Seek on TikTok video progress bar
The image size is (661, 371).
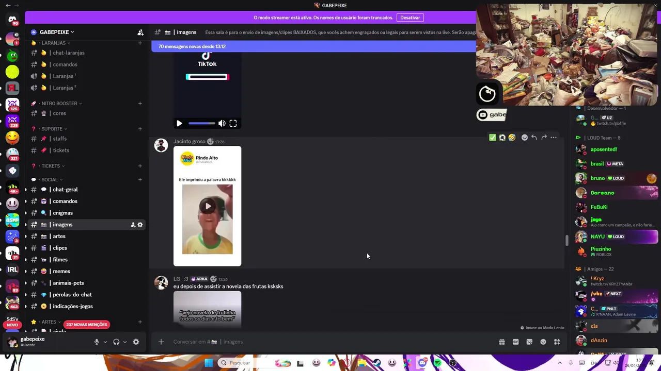point(202,123)
